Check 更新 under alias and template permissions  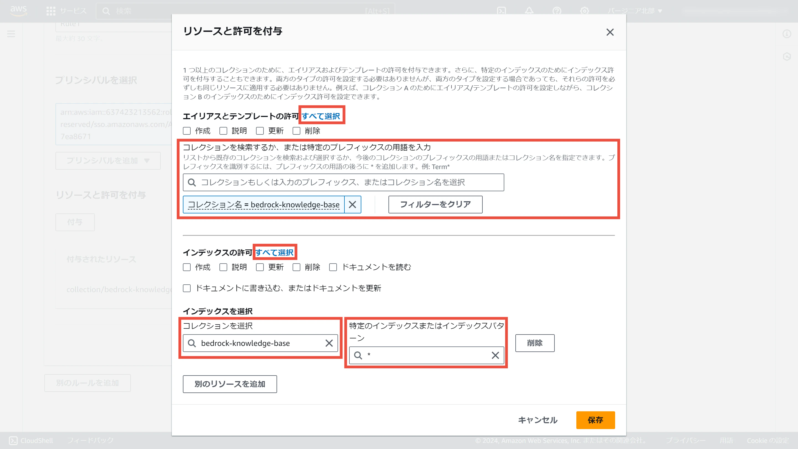[260, 131]
